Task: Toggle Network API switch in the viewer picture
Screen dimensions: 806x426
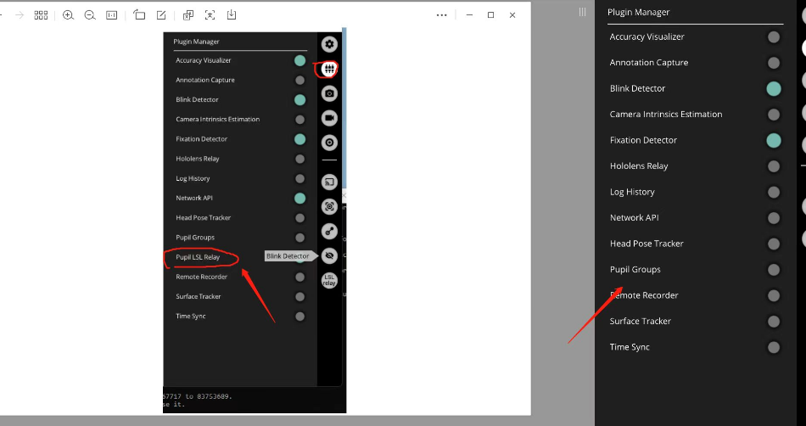Action: [x=299, y=199]
